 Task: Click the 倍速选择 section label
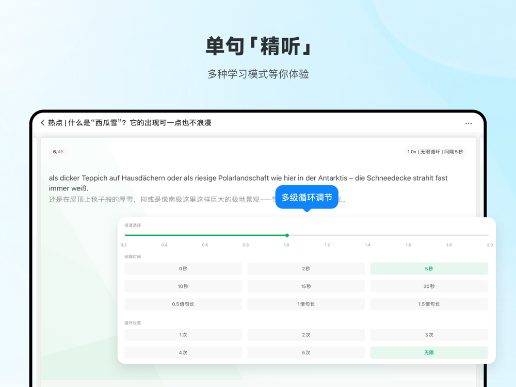point(133,225)
